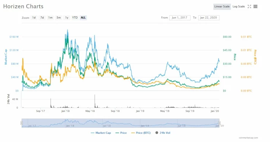Click the May '18 date label
The image size is (270, 142).
tap(90, 111)
